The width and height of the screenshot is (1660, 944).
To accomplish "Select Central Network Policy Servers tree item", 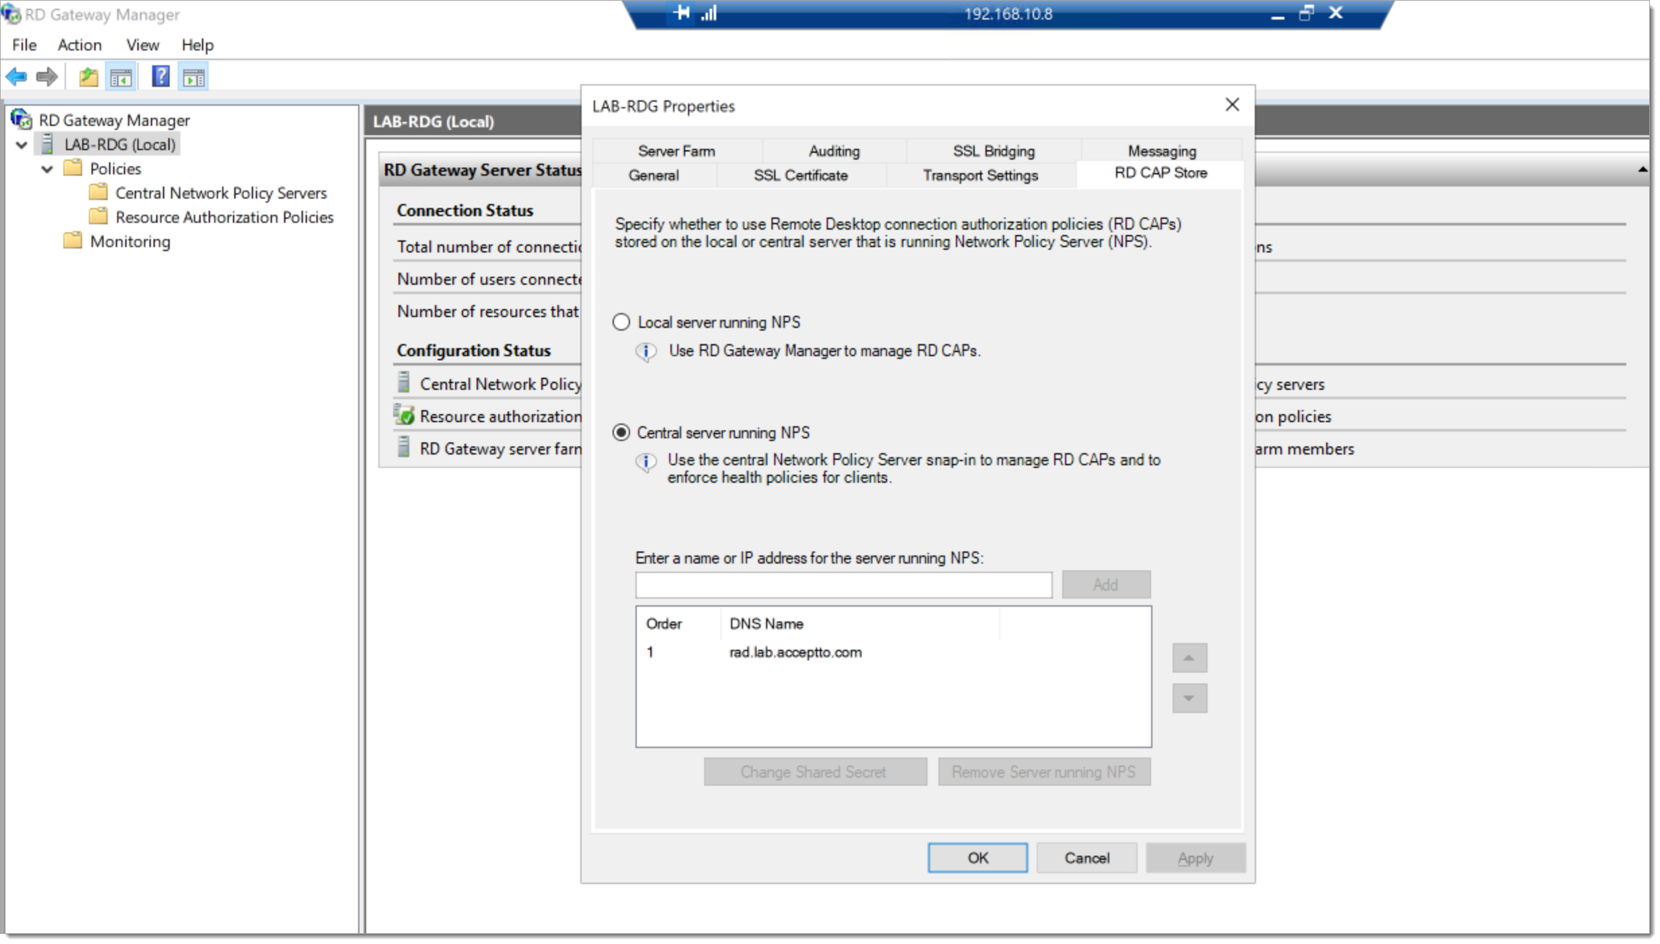I will click(x=221, y=193).
